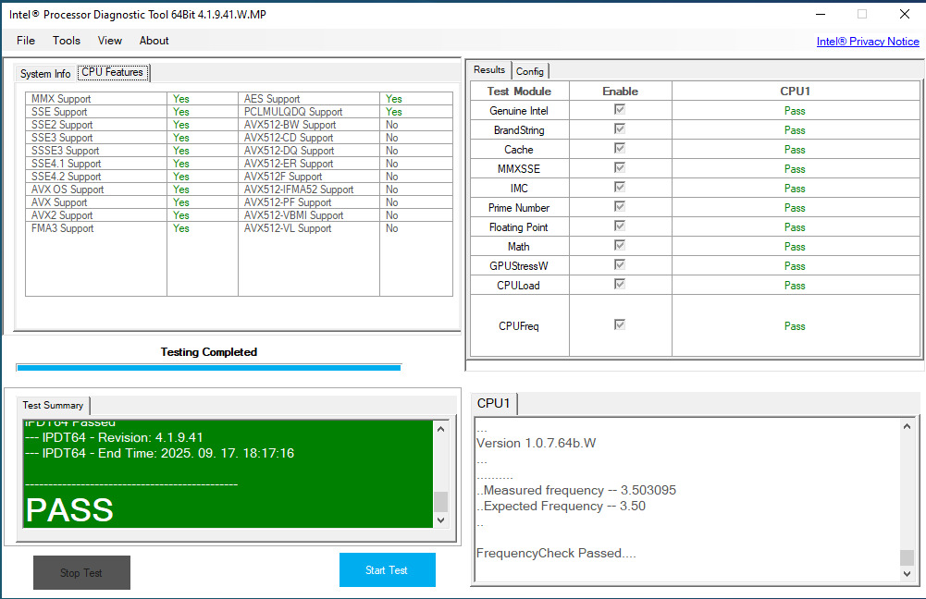Toggle the Prime Number enable checkbox
Screen dimensions: 926x599
coord(620,206)
